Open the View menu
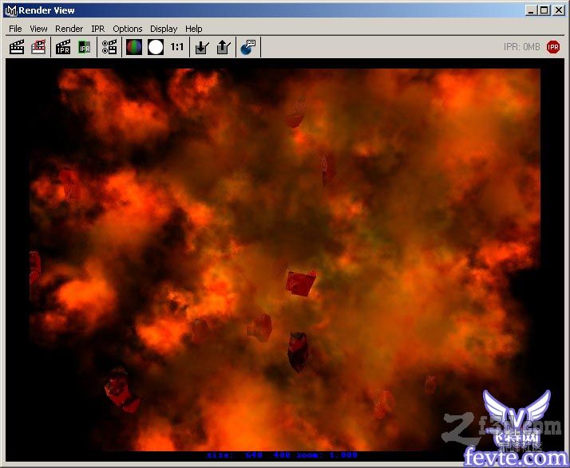Viewport: 570px width, 468px height. (x=38, y=29)
